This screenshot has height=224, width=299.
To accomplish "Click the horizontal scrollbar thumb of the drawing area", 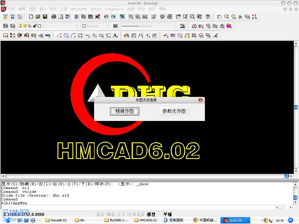I will pyautogui.click(x=287, y=176).
